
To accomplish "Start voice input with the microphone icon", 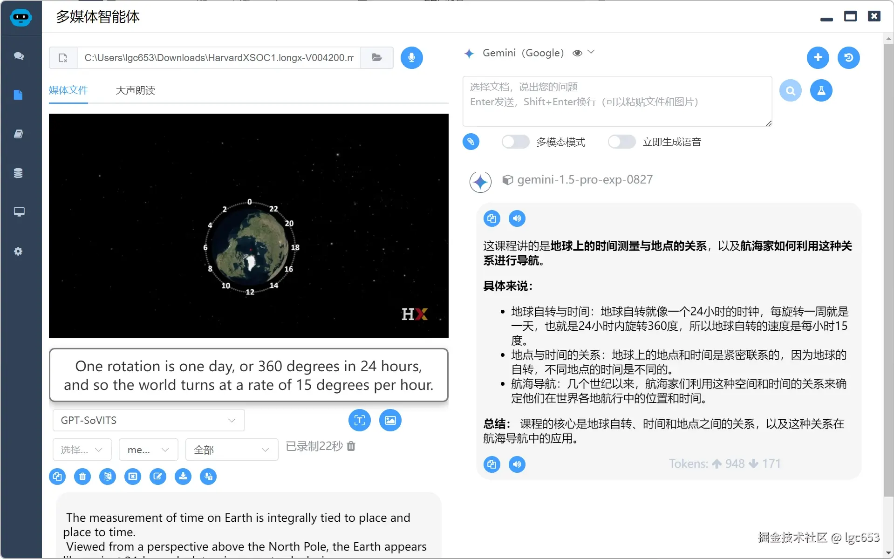I will tap(411, 58).
